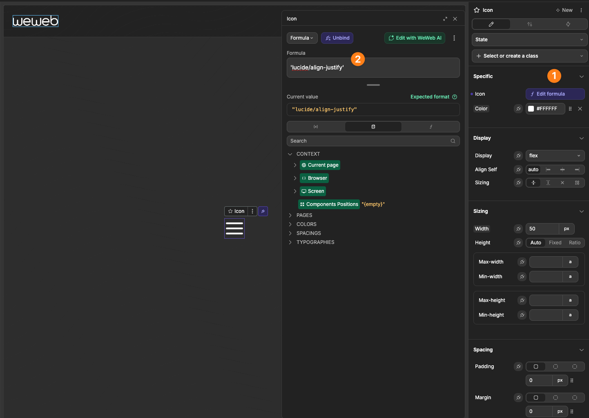Switch to the Javascript tab in formula editor

(430, 127)
